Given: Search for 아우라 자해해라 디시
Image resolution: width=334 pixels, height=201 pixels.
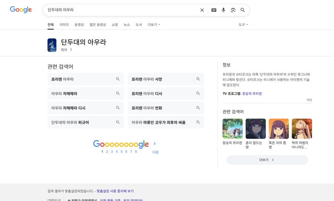Looking at the screenshot, I should click(x=85, y=108).
